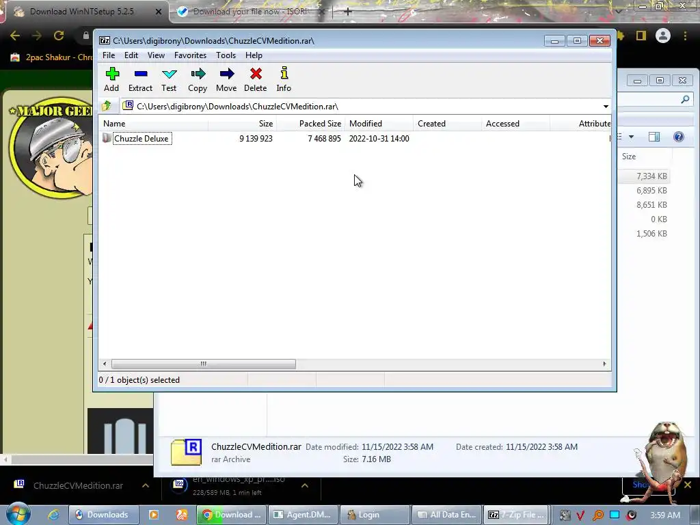Open the Info toolbar icon
700x525 pixels.
tap(284, 73)
